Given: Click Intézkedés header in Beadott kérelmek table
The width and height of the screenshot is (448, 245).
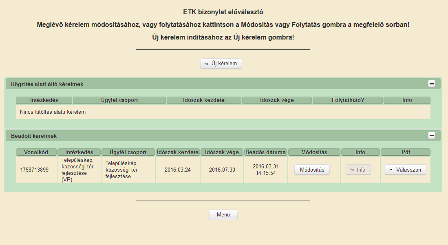Looking at the screenshot, I should (79, 152).
